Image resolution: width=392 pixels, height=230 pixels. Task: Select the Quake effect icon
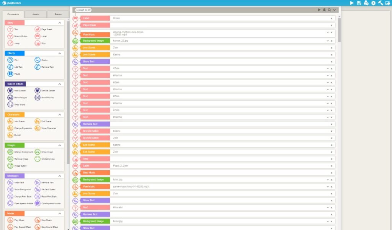[38, 60]
